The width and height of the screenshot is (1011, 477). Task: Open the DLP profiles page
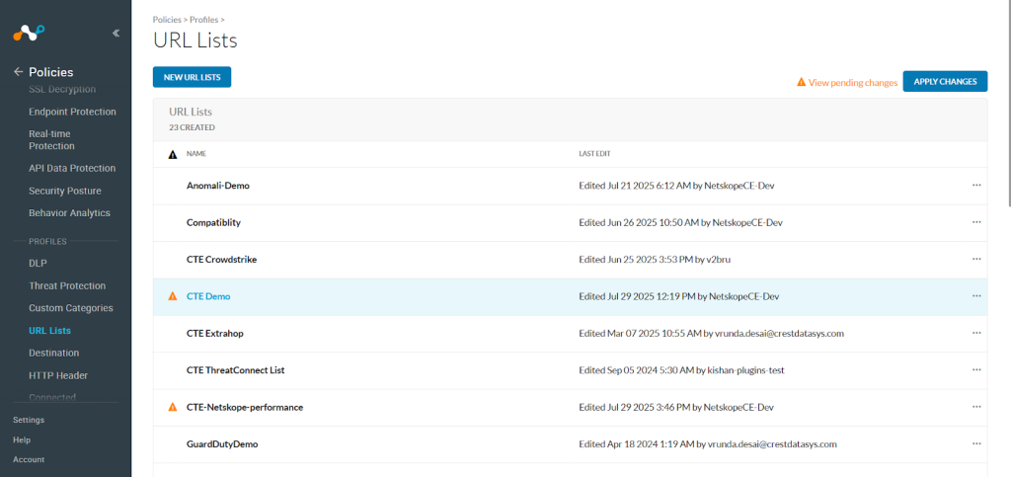tap(39, 263)
